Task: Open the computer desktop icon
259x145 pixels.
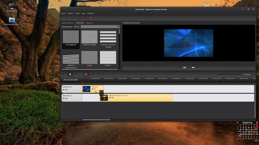Action: coord(12,8)
